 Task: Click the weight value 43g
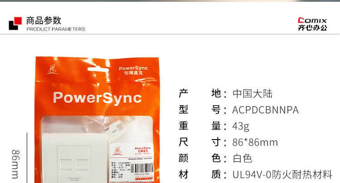pyautogui.click(x=241, y=127)
